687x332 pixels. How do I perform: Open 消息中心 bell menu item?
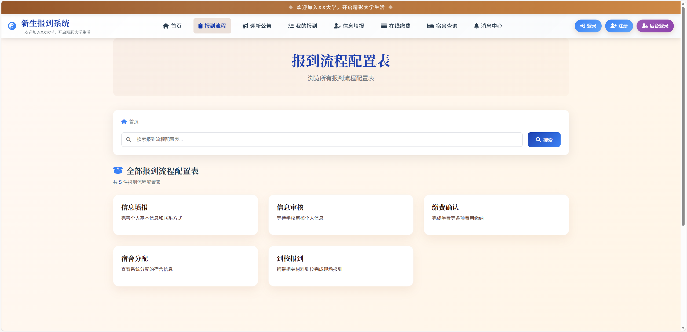488,26
